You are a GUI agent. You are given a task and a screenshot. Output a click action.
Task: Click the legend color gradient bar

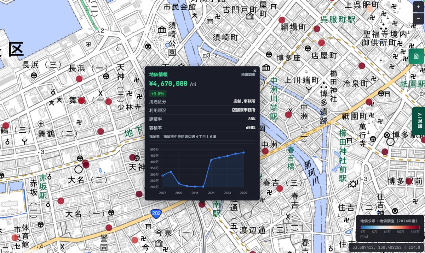pos(390,228)
